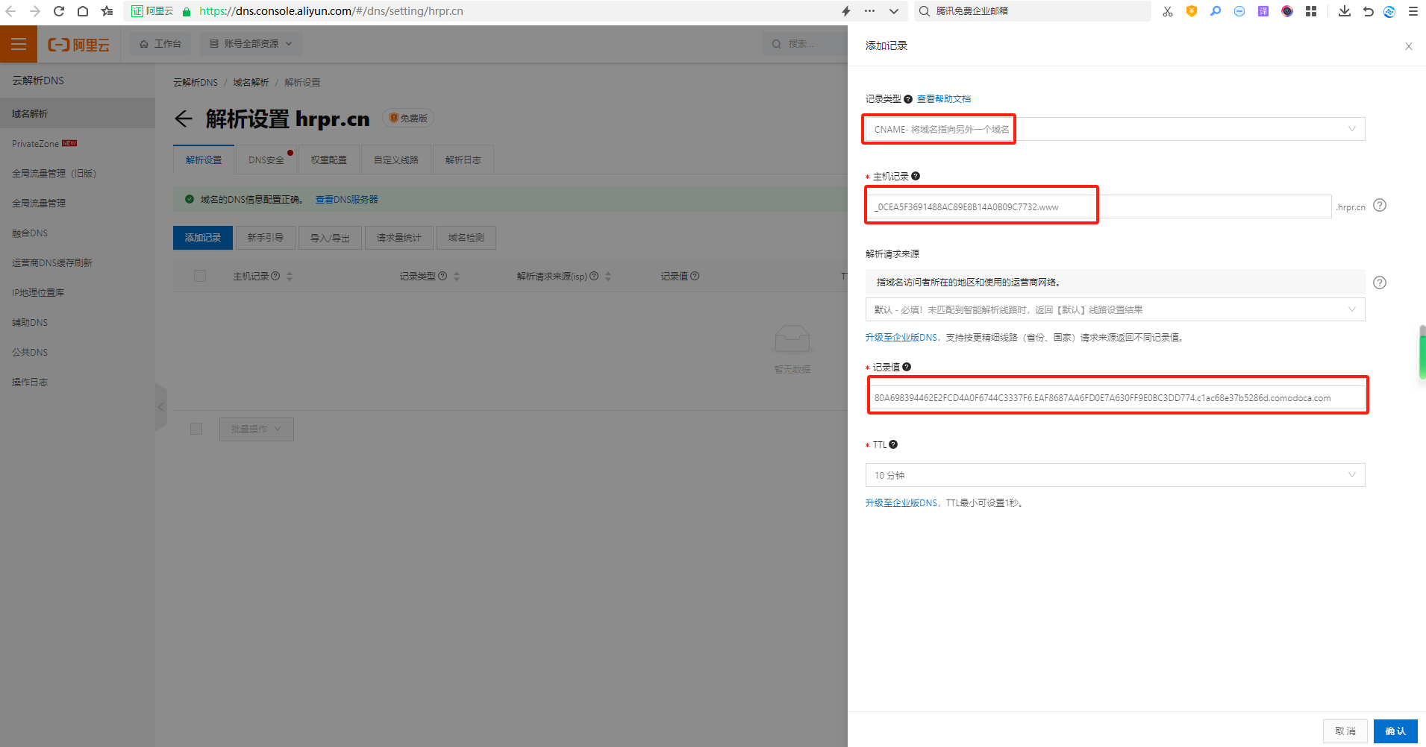Click question mark icon beside .hrpr.cn suffix
The width and height of the screenshot is (1426, 747).
point(1379,206)
